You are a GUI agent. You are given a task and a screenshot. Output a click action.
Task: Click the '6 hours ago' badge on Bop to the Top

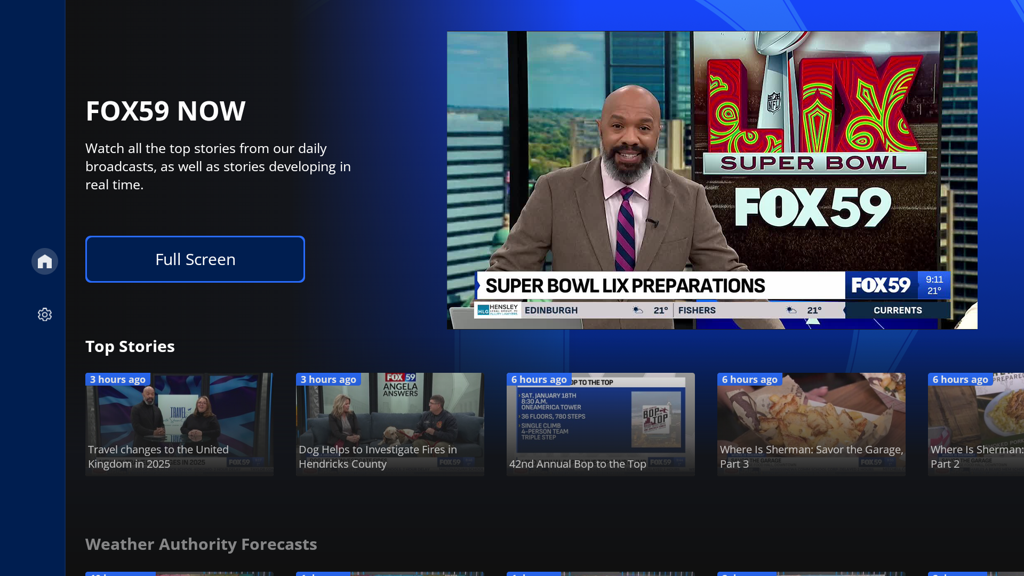[x=539, y=379]
